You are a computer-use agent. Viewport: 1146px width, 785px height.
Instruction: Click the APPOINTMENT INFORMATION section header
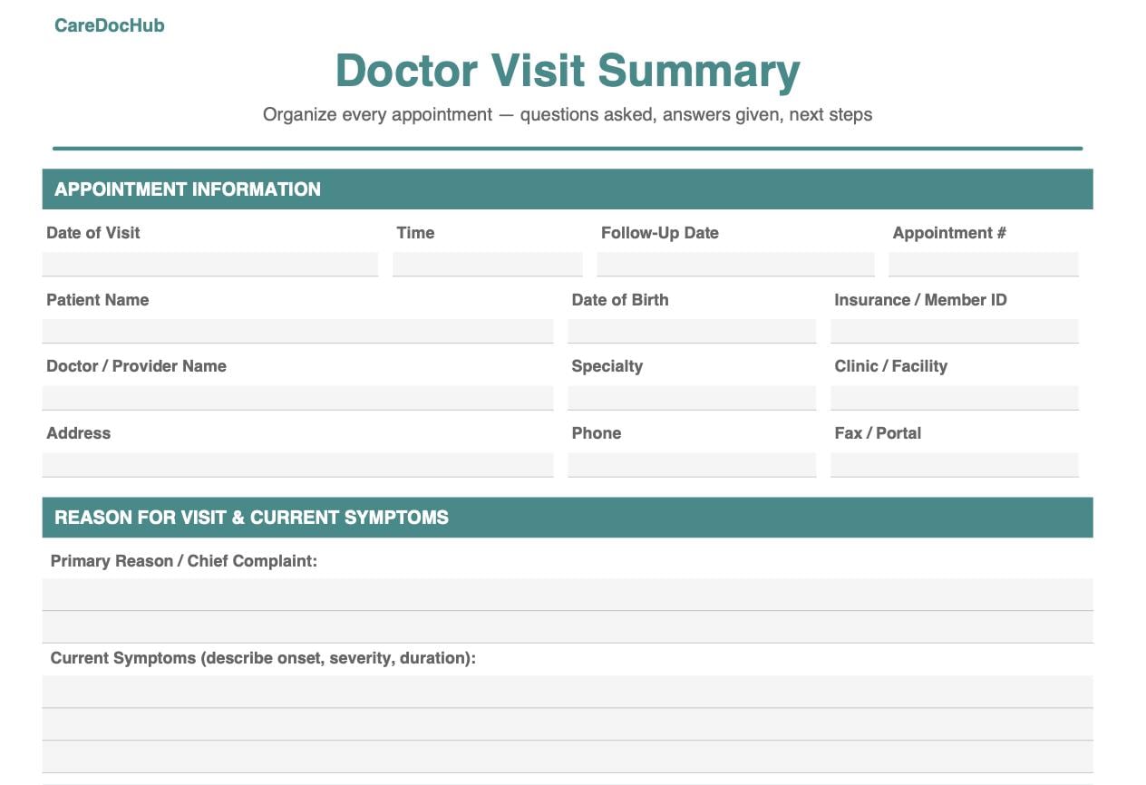[568, 189]
